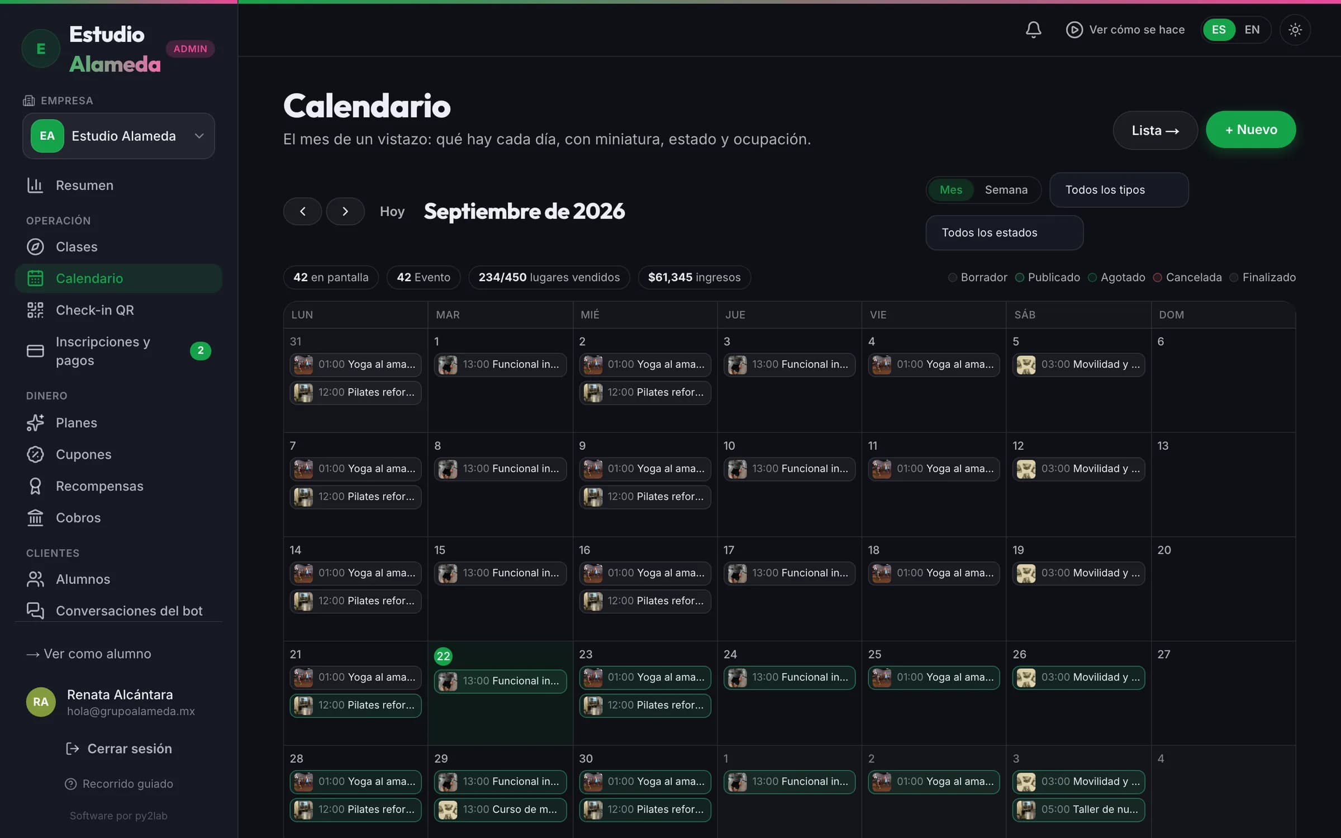The image size is (1341, 838).
Task: Open Ver como alumno link
Action: tap(88, 654)
